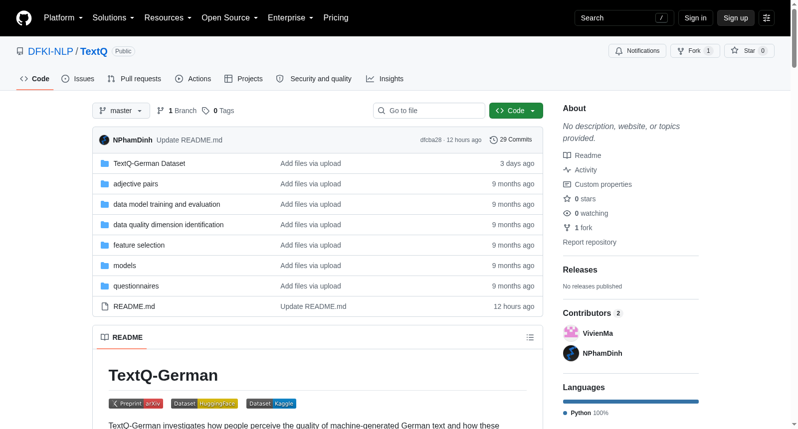Screen dimensions: 798x429
Task: Switch to Security and quality tab
Action: pyautogui.click(x=314, y=79)
